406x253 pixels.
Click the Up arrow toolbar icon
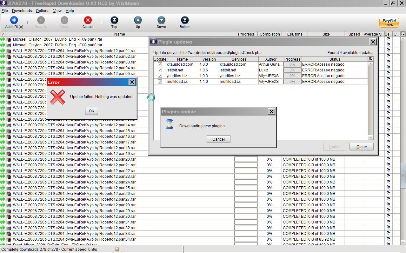[138, 20]
